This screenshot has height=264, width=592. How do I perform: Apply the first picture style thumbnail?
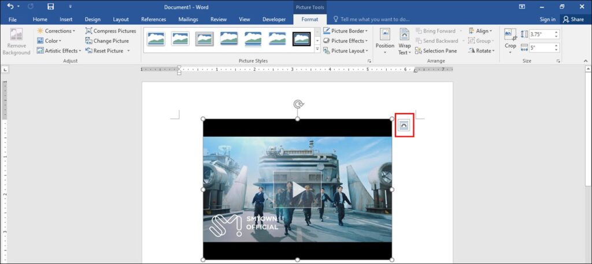(156, 39)
